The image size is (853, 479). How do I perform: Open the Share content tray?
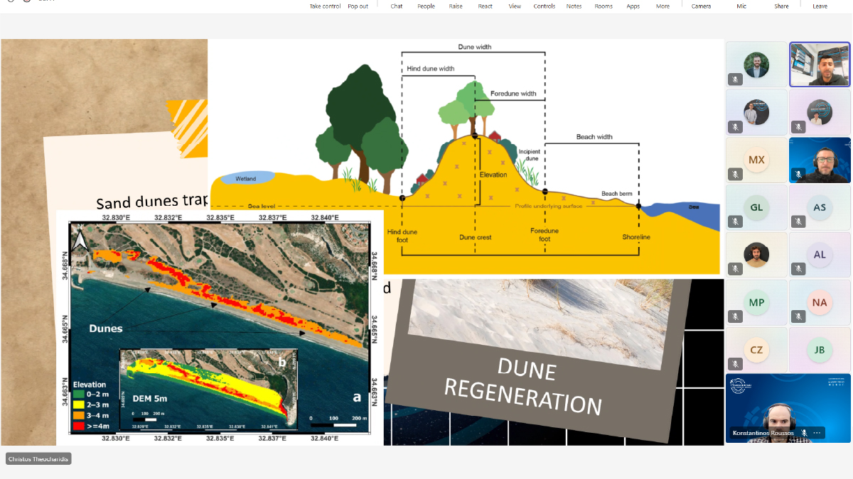click(781, 6)
